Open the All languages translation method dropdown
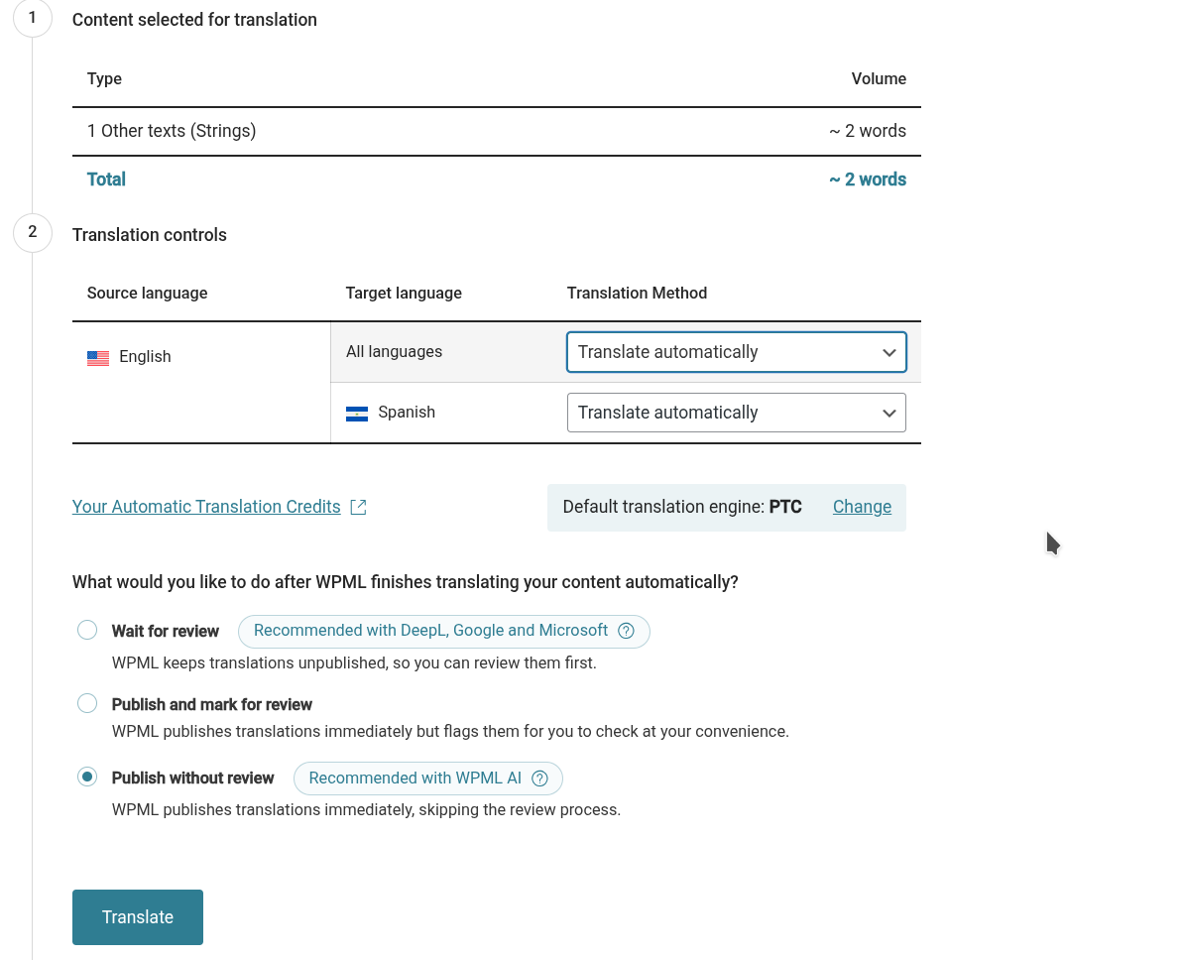Screen dimensions: 1183x960 click(736, 352)
